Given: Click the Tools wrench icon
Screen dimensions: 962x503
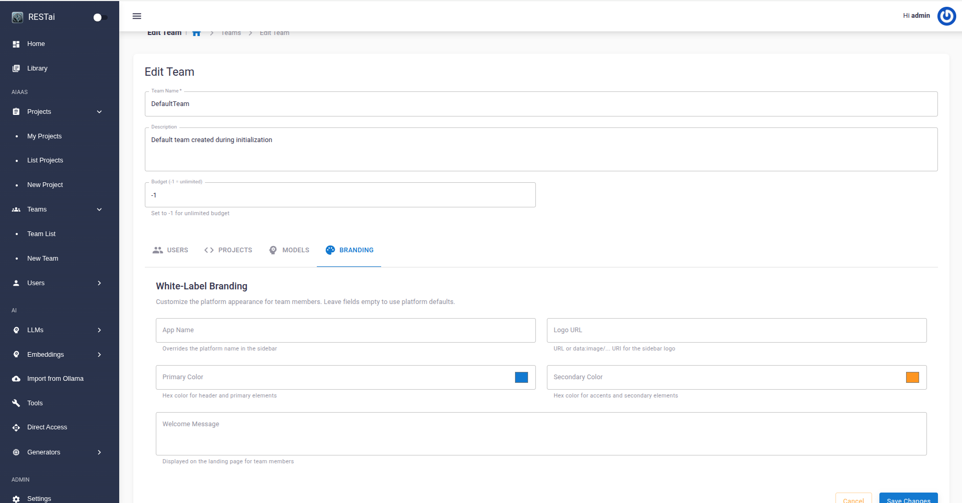Looking at the screenshot, I should click(16, 403).
